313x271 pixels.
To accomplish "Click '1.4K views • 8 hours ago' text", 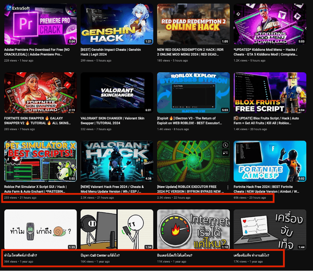I will pyautogui.click(x=173, y=129).
